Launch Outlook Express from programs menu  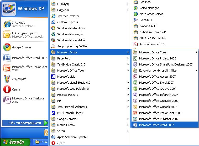90,22
